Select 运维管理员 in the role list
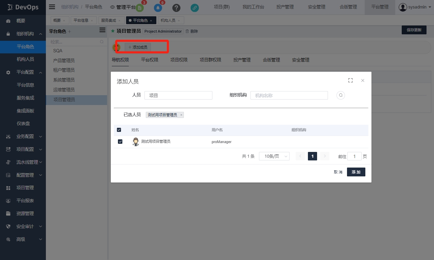This screenshot has width=434, height=260. tap(76, 90)
